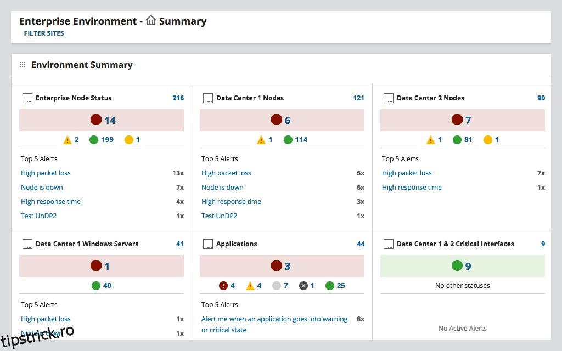562x351 pixels.
Task: Click the Windows Servers red down icon
Action: point(96,265)
